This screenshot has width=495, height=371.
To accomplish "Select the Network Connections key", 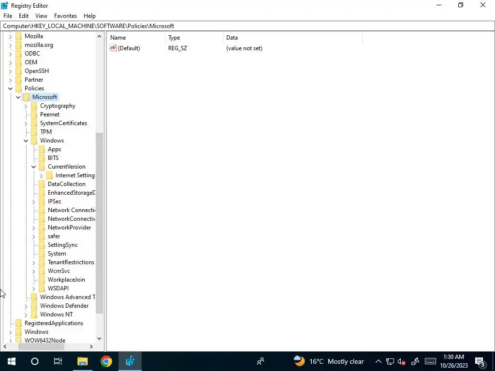I will point(72,210).
